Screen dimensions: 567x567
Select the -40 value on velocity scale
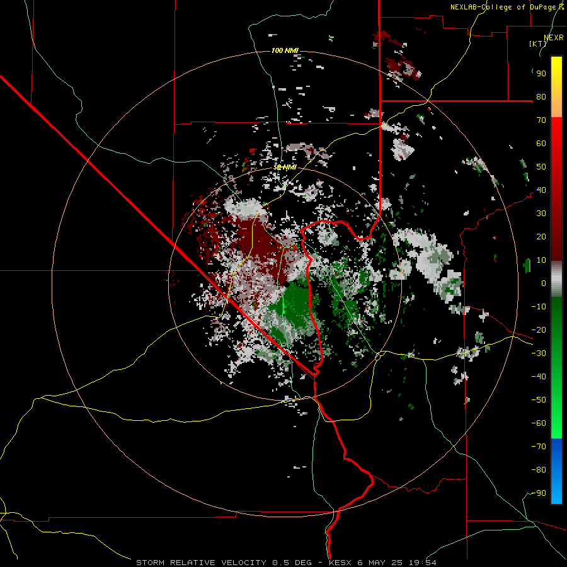[x=539, y=377]
